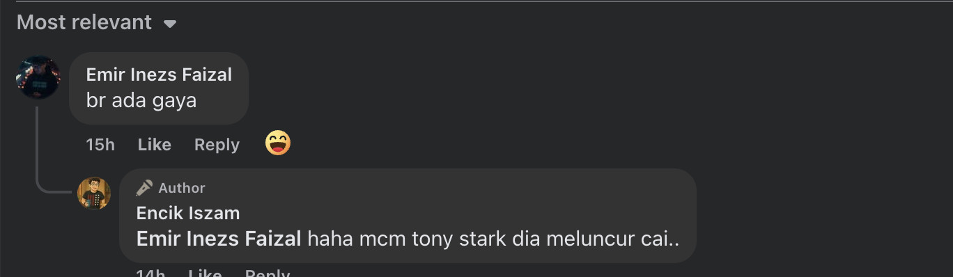Open the Most relevant sorting dropdown
The image size is (953, 277).
point(96,22)
